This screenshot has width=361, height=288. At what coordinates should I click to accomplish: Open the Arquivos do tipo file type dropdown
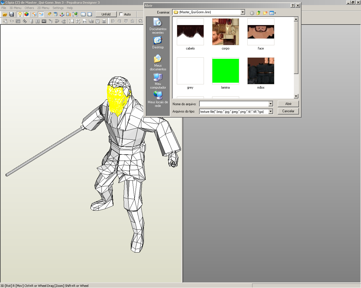(x=270, y=111)
